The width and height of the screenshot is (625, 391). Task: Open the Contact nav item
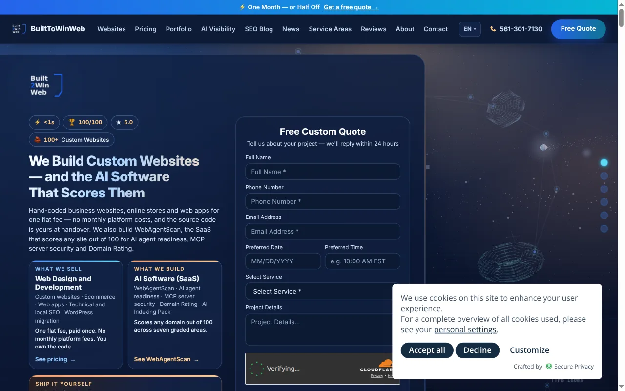click(x=436, y=29)
